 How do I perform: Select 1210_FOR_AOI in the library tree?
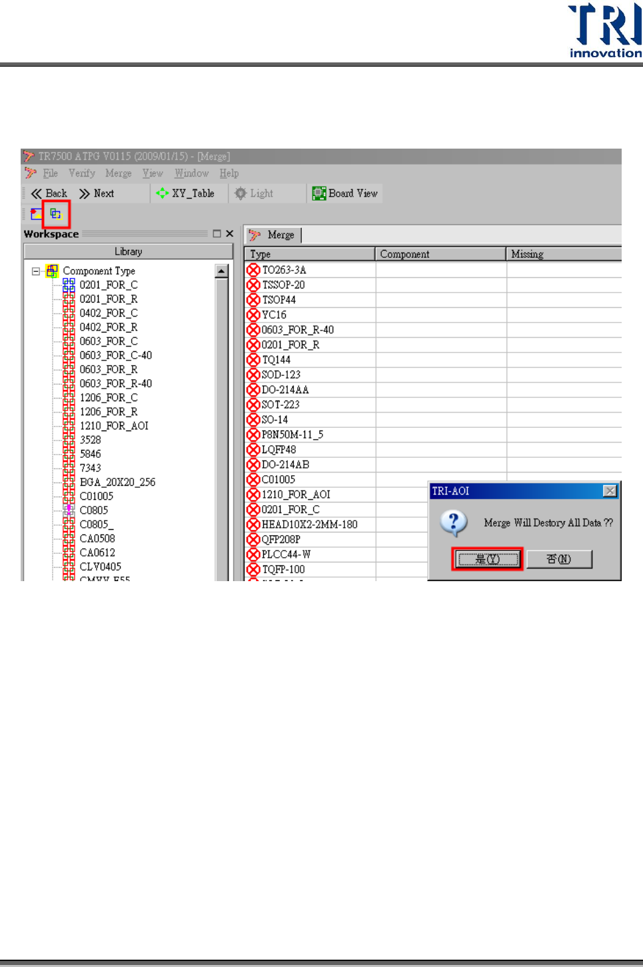(114, 426)
